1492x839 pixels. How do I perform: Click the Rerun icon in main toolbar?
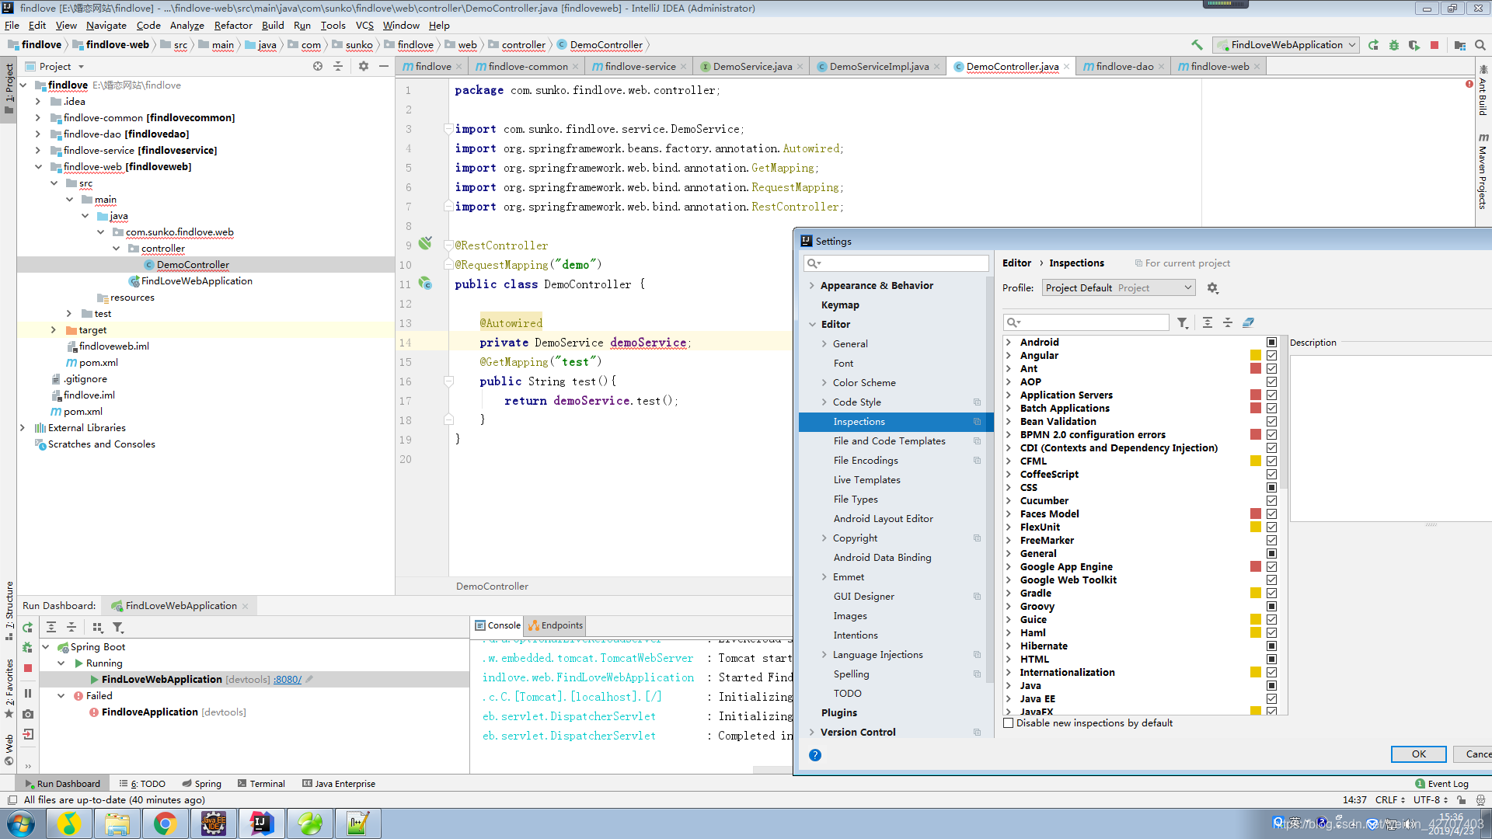tap(1374, 45)
